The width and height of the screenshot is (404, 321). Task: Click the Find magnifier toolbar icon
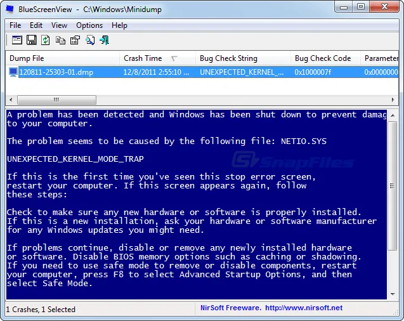90,40
